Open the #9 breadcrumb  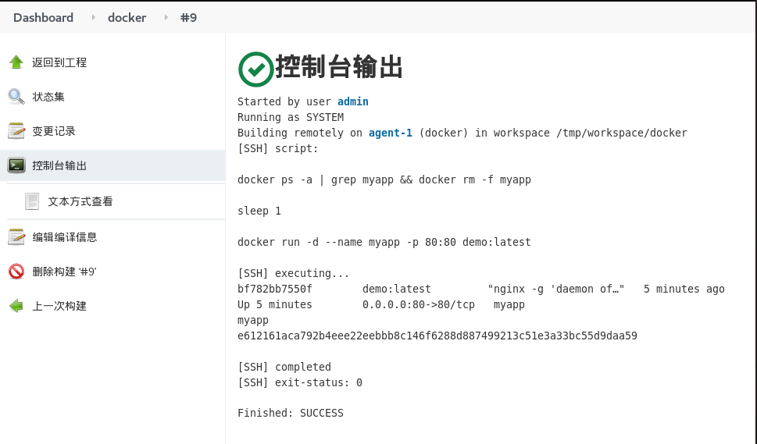188,17
